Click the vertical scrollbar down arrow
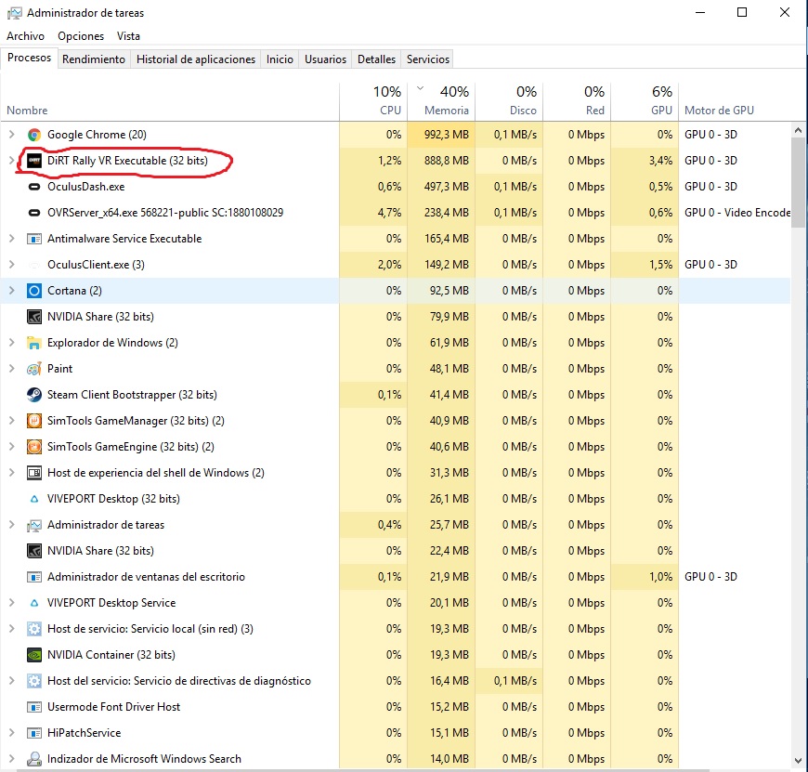 (x=798, y=760)
